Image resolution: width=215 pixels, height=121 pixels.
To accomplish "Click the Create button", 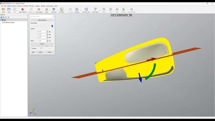I will coord(40,52).
